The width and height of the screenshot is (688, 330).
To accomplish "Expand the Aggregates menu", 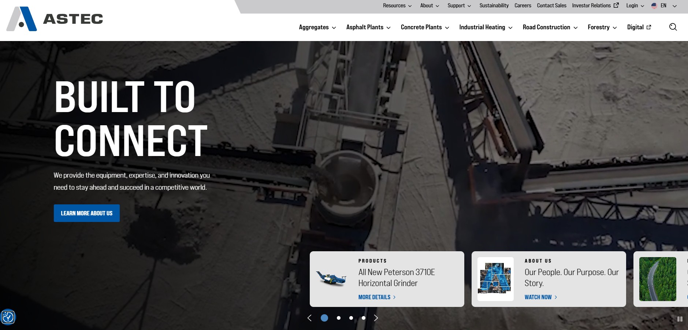I will coord(317,27).
